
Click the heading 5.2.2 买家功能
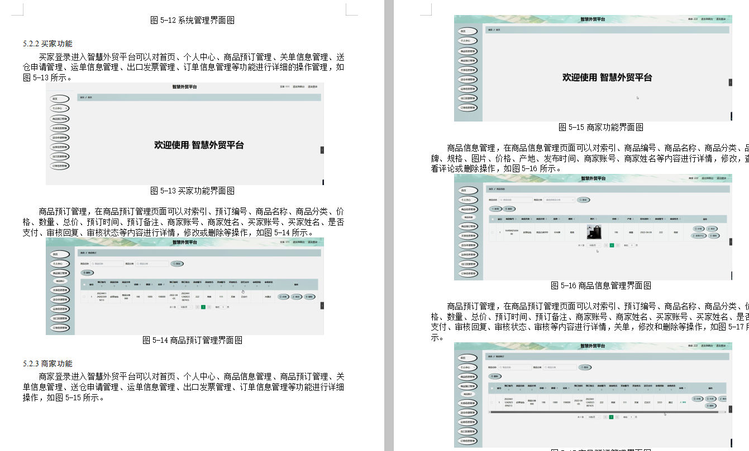click(x=47, y=43)
